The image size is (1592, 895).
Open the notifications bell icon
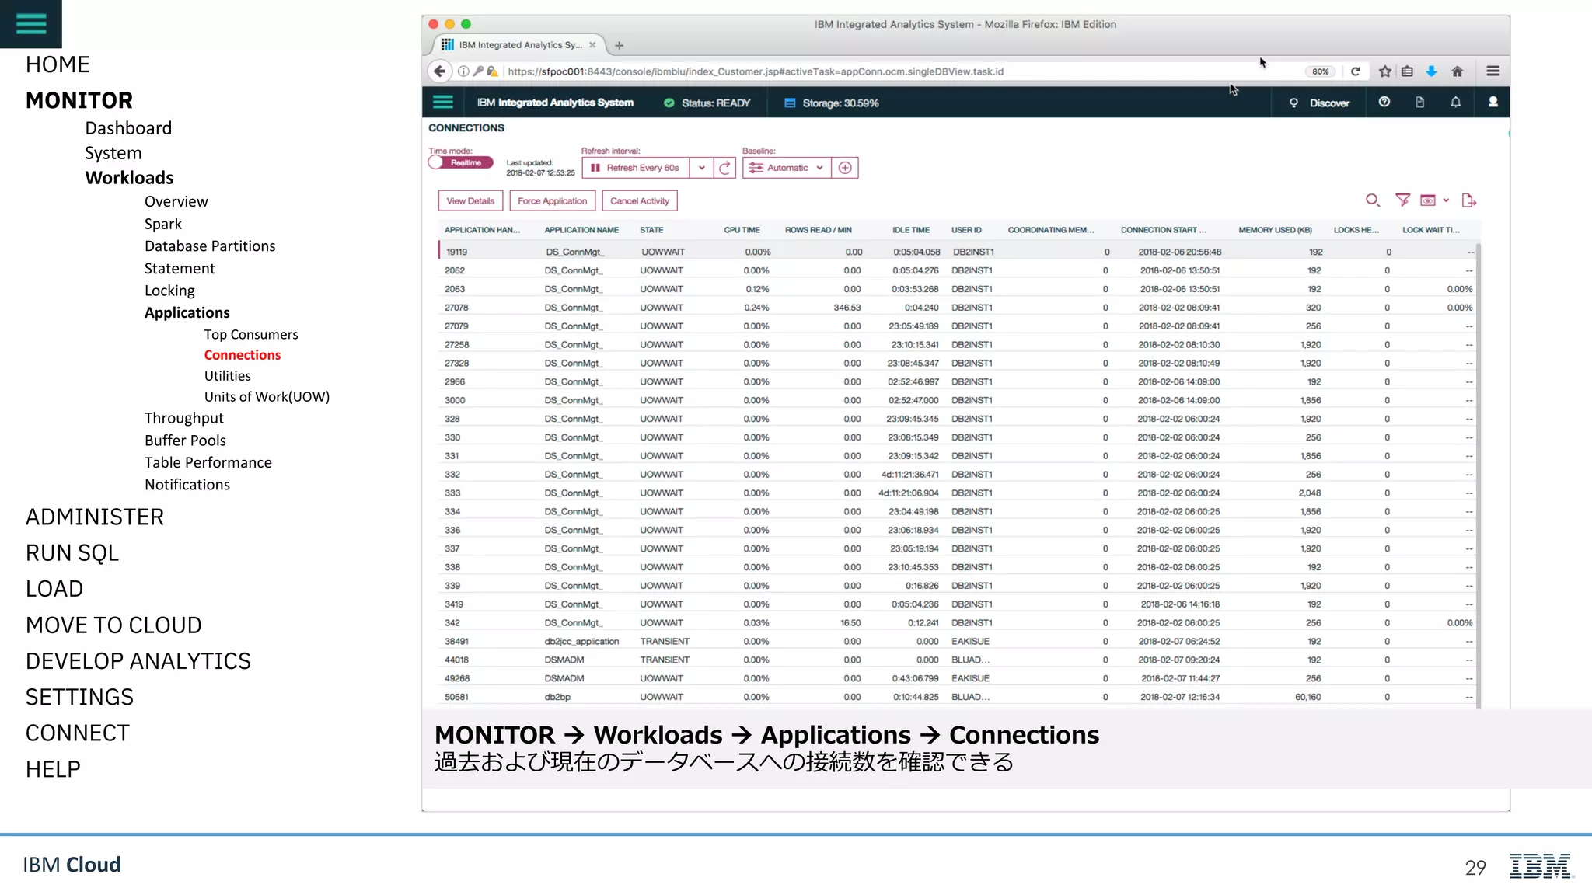point(1455,103)
